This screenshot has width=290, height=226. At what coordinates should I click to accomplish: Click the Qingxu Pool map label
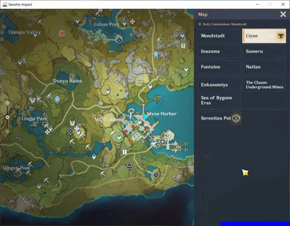click(x=16, y=168)
